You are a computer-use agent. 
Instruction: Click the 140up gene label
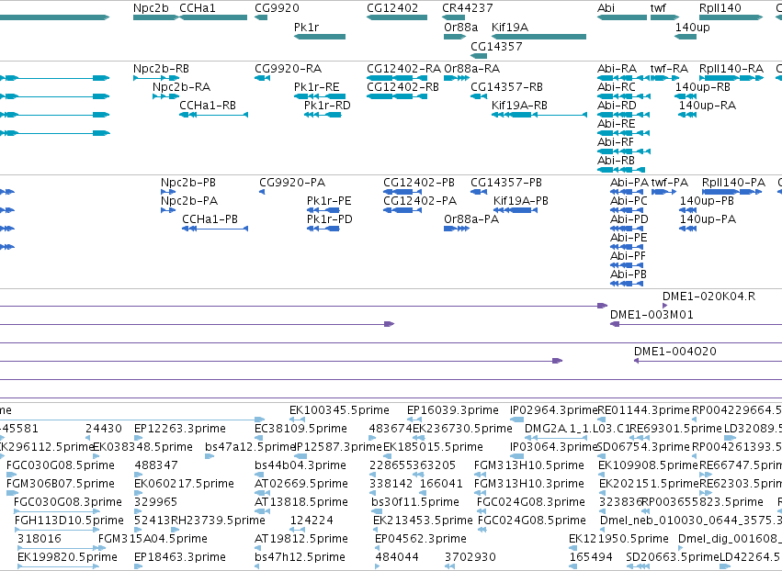click(x=692, y=28)
